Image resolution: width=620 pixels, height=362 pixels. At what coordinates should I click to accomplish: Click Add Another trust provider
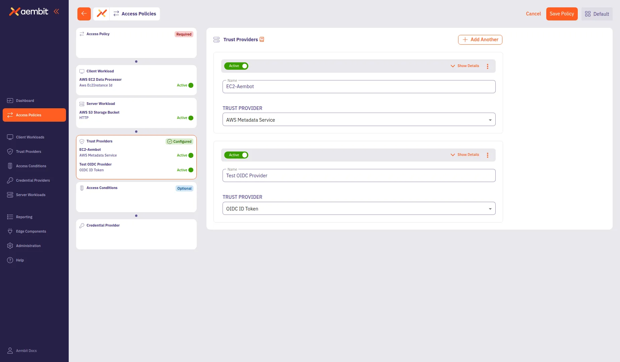480,40
